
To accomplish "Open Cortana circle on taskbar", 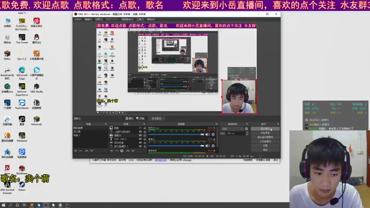I will pos(17,205).
